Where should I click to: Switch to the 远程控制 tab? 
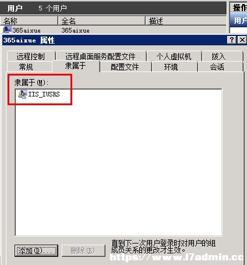tap(31, 56)
